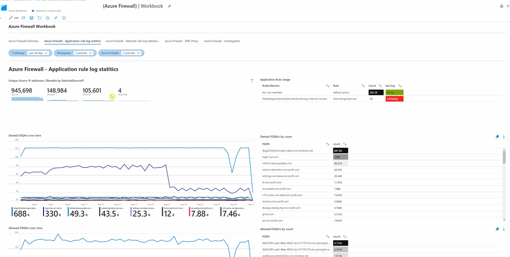Sort the Allowed FQDN's table by the FQDN arrows
The width and height of the screenshot is (510, 257).
tap(327, 237)
